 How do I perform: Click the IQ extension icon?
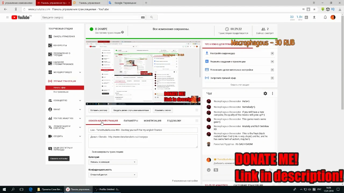pos(333,9)
